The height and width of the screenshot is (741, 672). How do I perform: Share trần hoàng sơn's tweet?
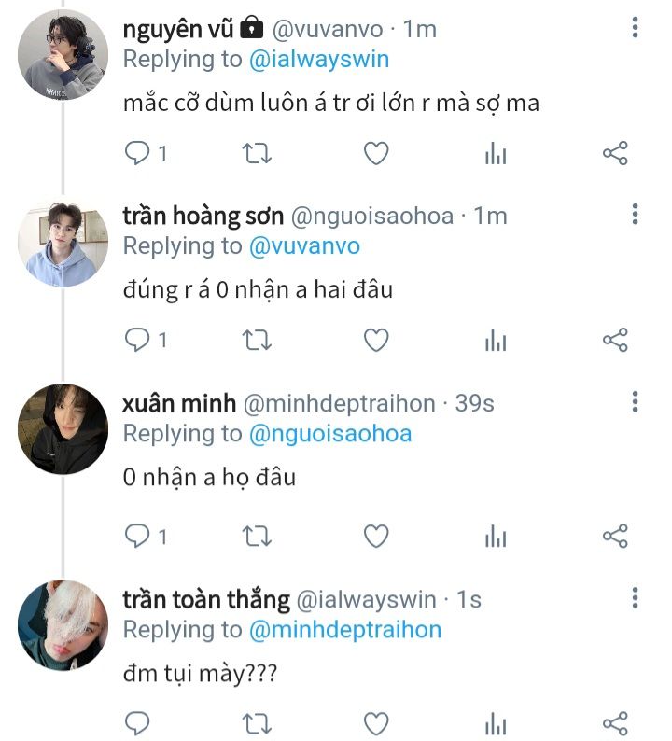tap(615, 340)
